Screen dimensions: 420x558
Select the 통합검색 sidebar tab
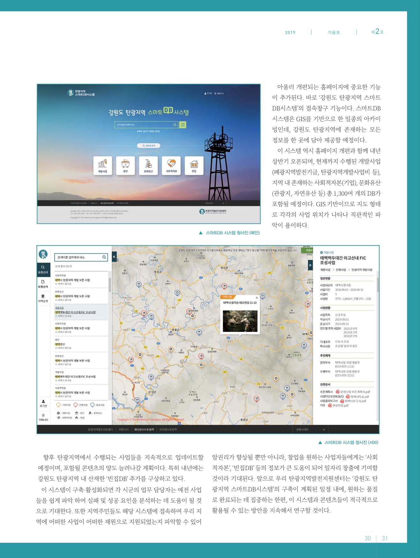coord(43,269)
